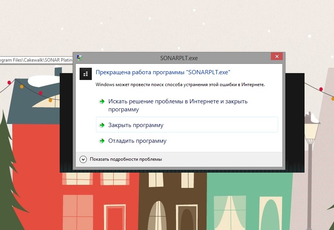Click the SONARPLT.exe title bar app icon
This screenshot has width=334, height=230.
pos(80,58)
